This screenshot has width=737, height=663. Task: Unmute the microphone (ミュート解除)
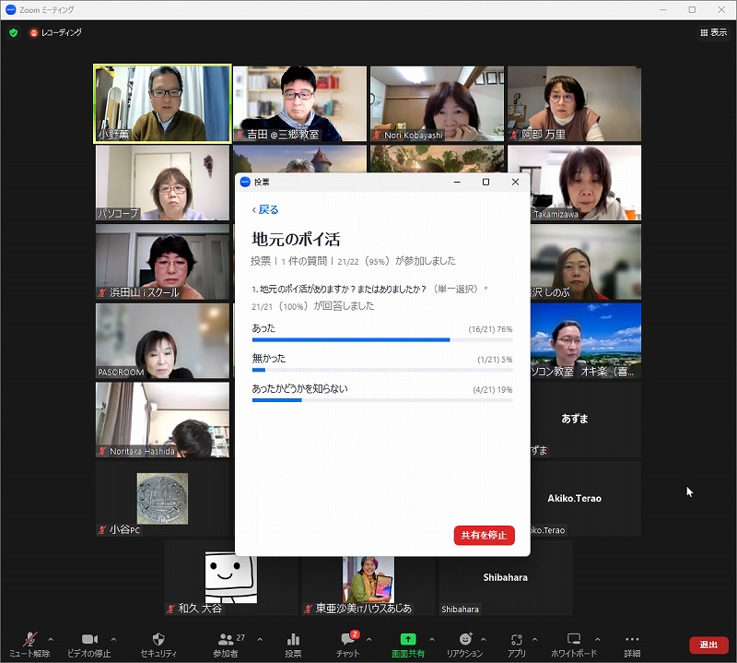[29, 639]
